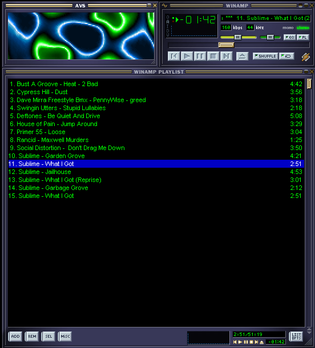Click the playlist mini time display -01:42
Image resolution: width=315 pixels, height=348 pixels.
(x=276, y=342)
